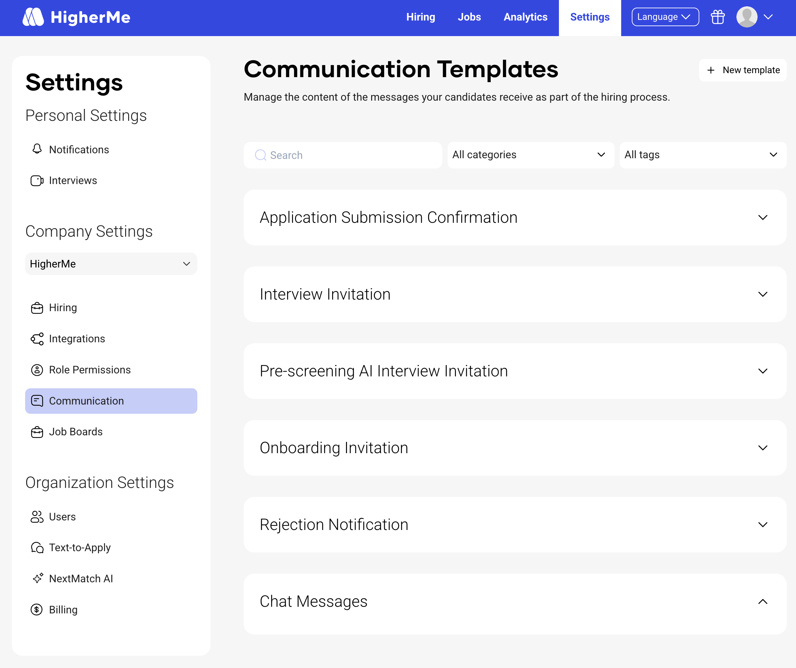Viewport: 796px width, 668px height.
Task: Open Interviews video icon settings
Action: [37, 180]
